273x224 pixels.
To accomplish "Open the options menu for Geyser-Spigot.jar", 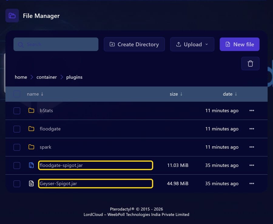I will click(251, 184).
